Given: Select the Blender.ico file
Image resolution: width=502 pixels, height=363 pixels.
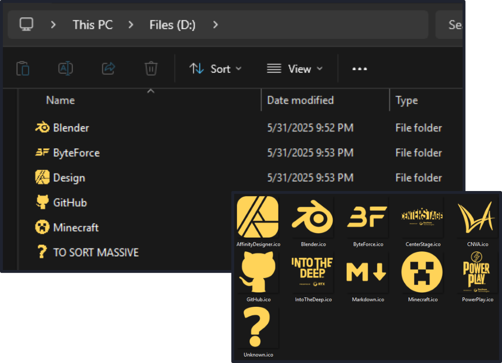Looking at the screenshot, I should pyautogui.click(x=312, y=217).
